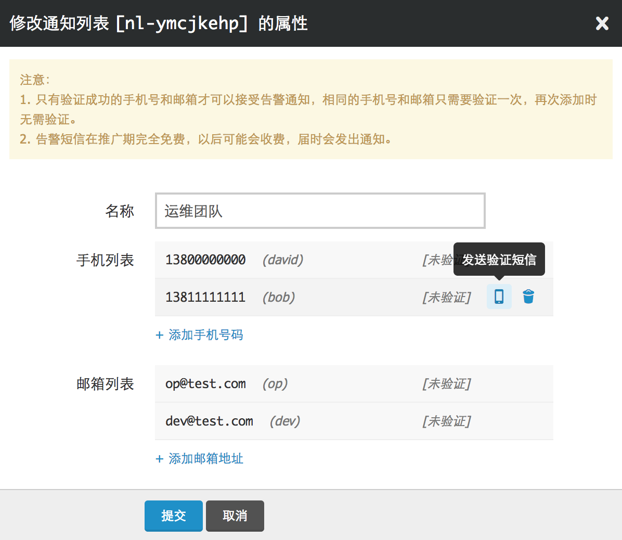Image resolution: width=622 pixels, height=540 pixels.
Task: Click the (op) alias label
Action: coord(275,383)
